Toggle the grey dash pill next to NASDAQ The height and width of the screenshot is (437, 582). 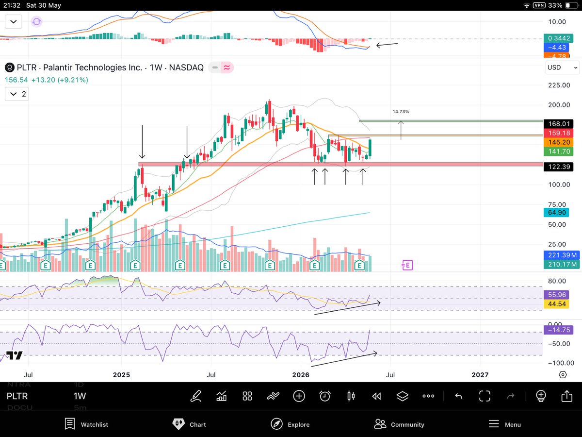[214, 67]
